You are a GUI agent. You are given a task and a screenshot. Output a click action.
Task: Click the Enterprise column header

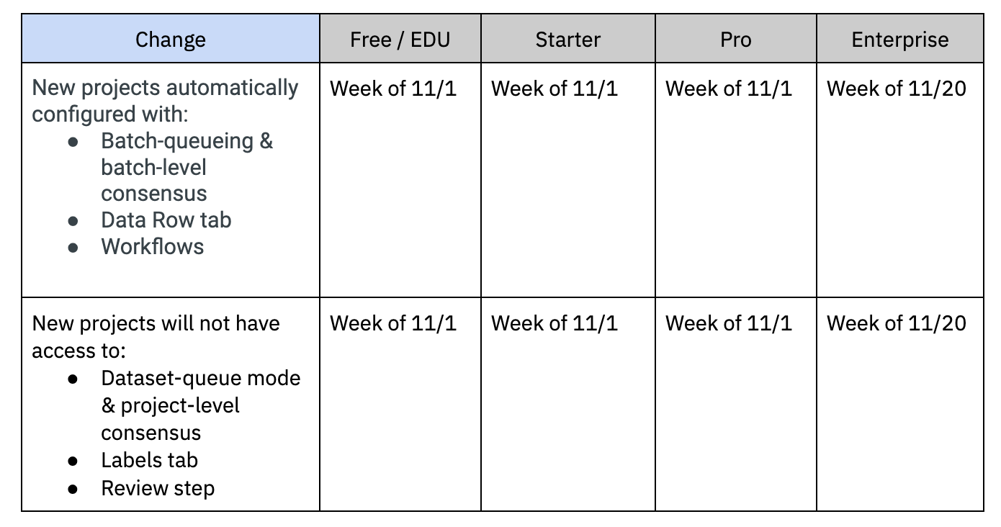[x=900, y=39]
